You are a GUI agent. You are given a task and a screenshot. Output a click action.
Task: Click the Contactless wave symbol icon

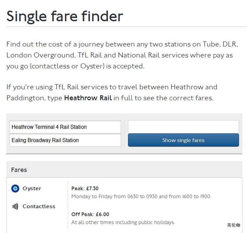[15, 207]
